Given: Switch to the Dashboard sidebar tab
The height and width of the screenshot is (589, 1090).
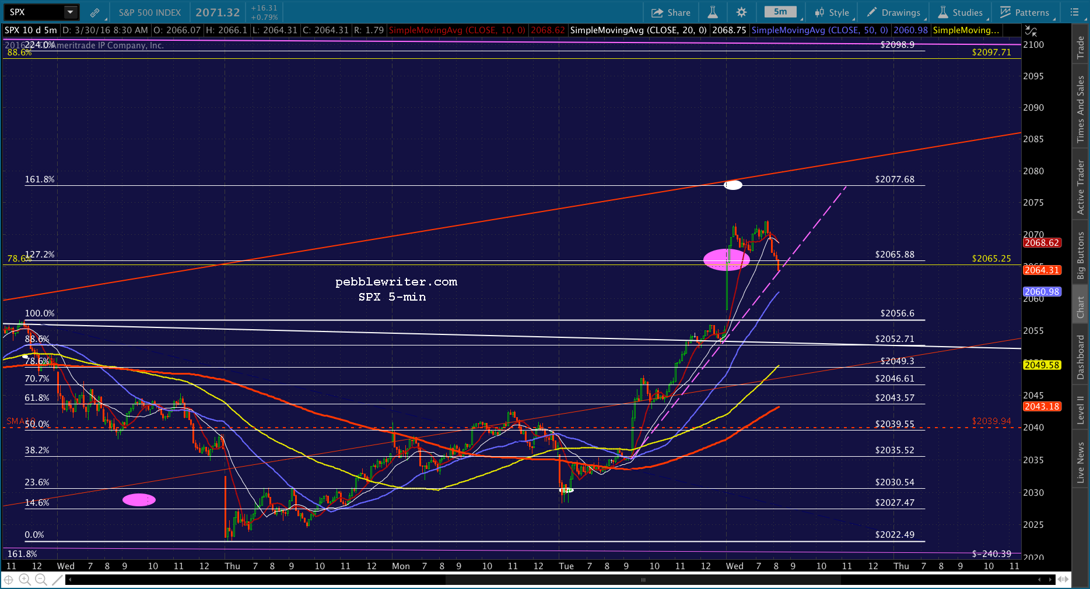Looking at the screenshot, I should tap(1081, 357).
